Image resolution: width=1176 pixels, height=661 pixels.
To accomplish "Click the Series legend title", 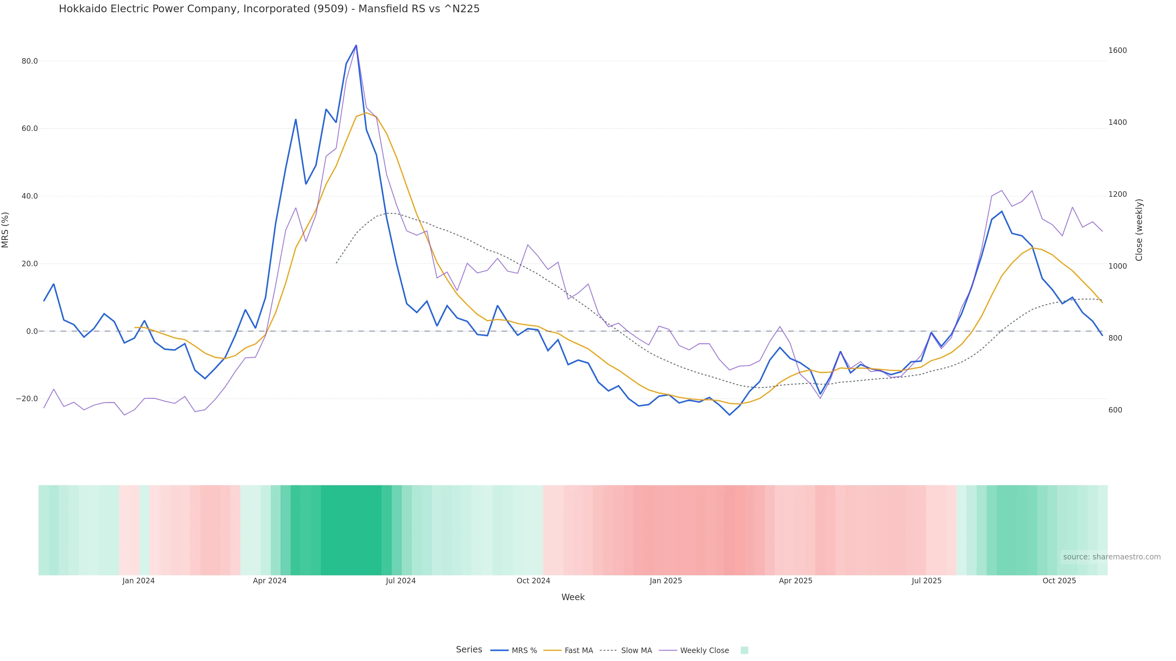I will tap(469, 650).
